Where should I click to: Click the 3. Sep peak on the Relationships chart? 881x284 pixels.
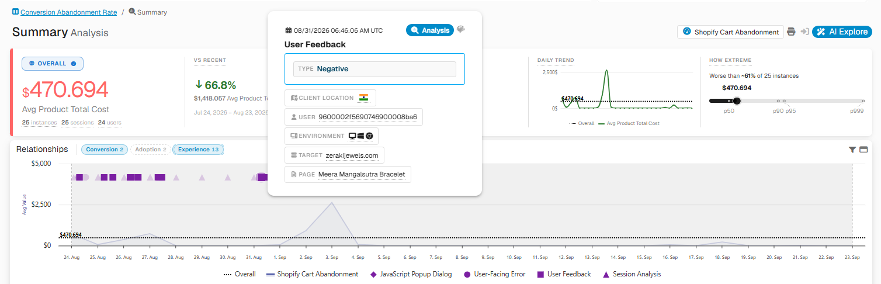coord(332,203)
